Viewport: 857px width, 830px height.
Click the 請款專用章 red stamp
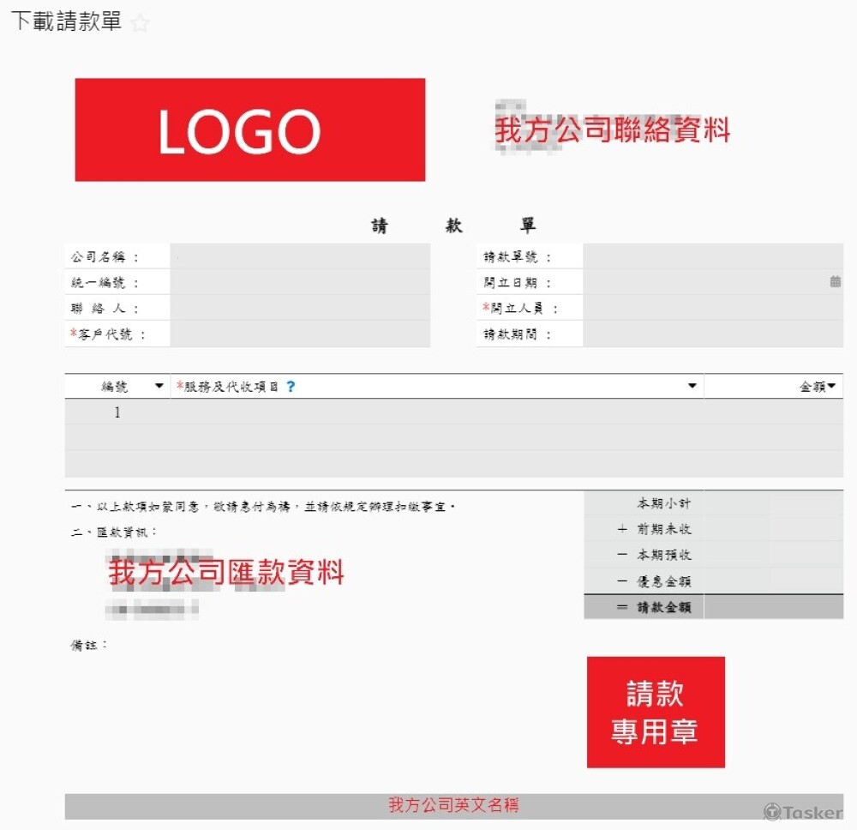656,712
